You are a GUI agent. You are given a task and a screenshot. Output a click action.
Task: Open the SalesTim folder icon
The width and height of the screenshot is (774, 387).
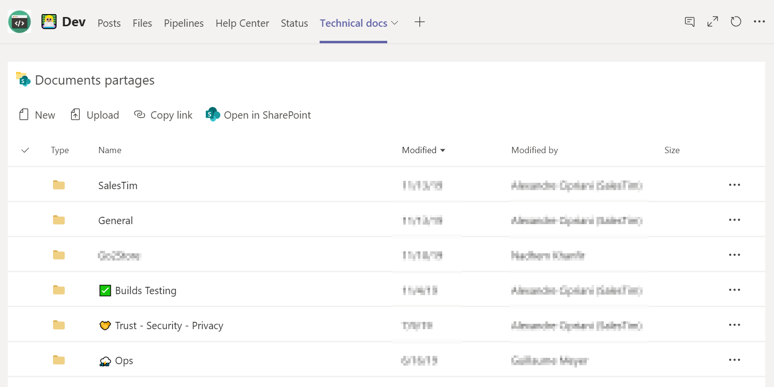[59, 185]
